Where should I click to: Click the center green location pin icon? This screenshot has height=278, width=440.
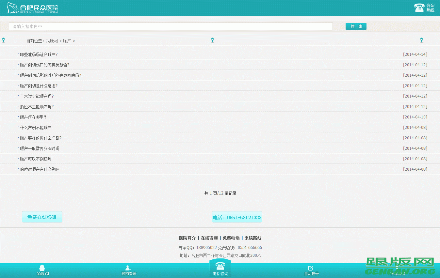tap(212, 40)
